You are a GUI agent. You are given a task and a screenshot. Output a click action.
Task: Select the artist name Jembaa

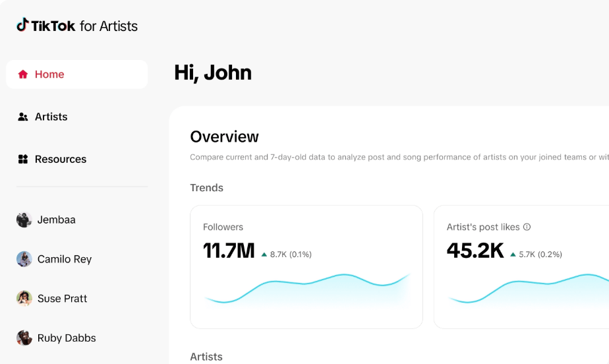tap(56, 220)
